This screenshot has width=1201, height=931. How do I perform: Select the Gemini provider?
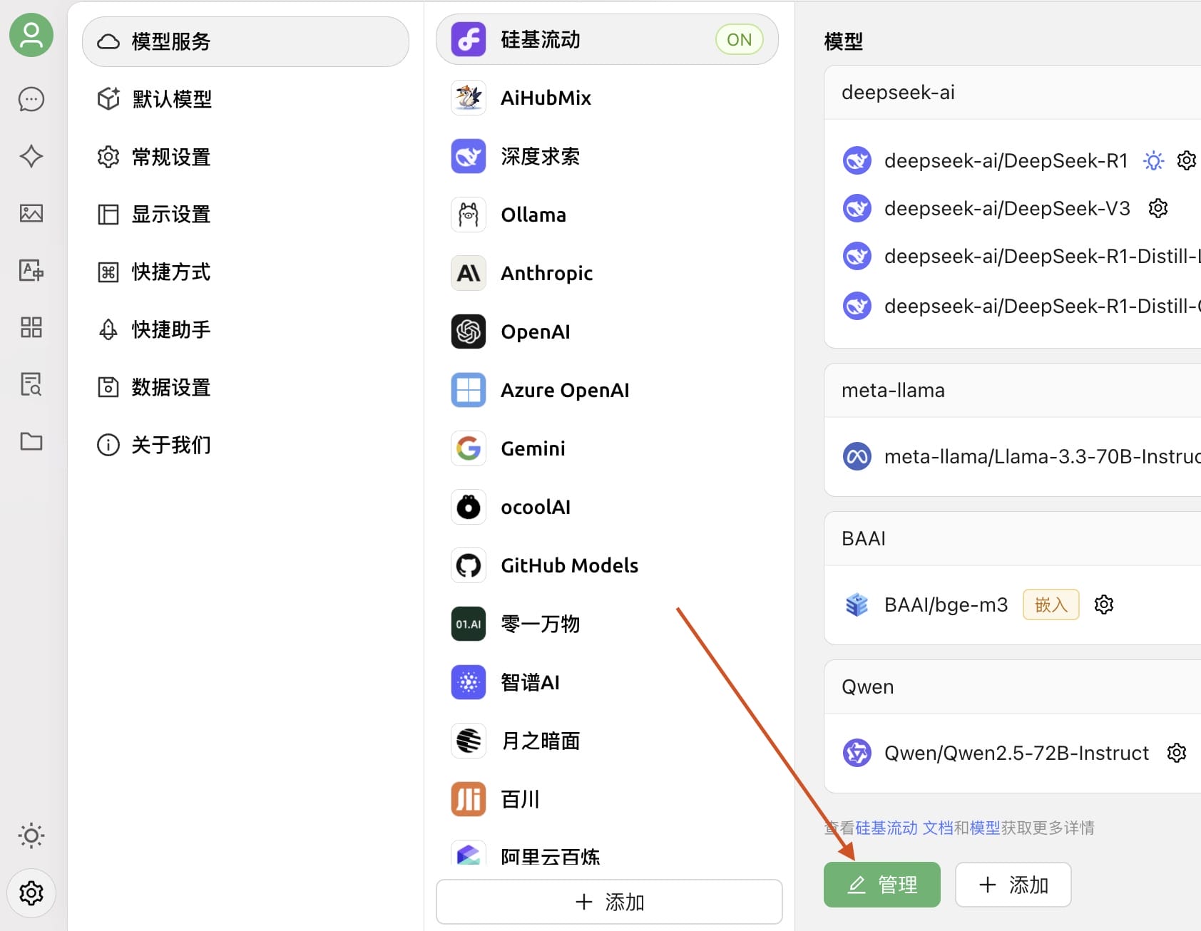pyautogui.click(x=607, y=448)
